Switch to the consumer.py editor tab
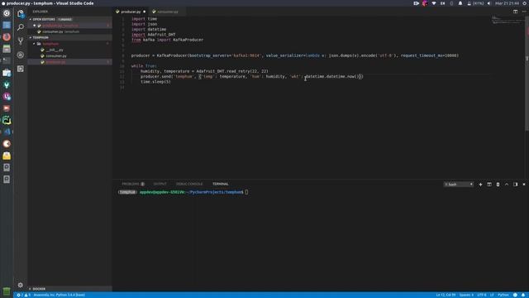 click(167, 12)
